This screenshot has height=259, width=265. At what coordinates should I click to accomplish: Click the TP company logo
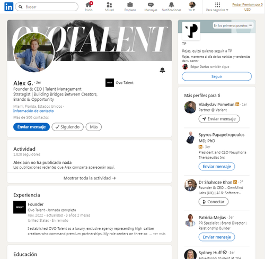coord(191,30)
